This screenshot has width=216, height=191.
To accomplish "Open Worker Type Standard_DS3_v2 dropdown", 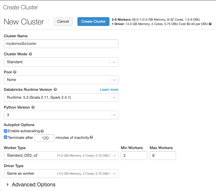I will tap(61, 155).
